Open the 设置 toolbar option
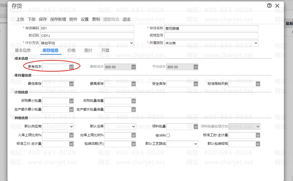The height and width of the screenshot is (181, 293). coord(85,19)
